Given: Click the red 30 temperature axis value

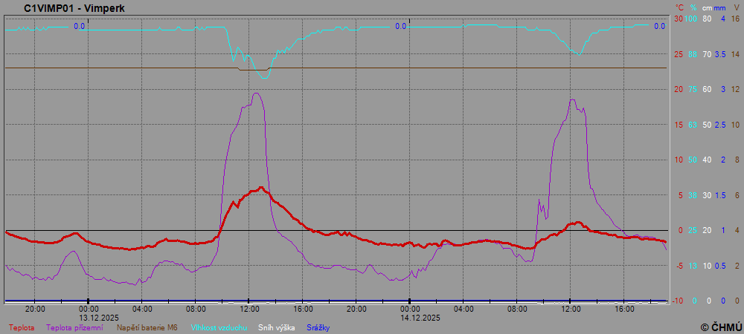Looking at the screenshot, I should tap(678, 19).
